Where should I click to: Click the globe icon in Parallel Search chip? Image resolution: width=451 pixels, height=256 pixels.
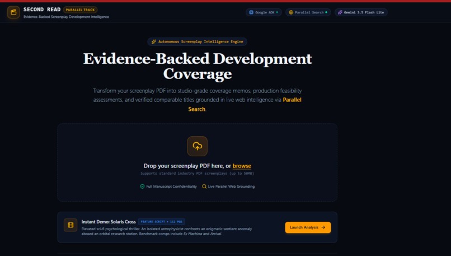click(x=291, y=12)
